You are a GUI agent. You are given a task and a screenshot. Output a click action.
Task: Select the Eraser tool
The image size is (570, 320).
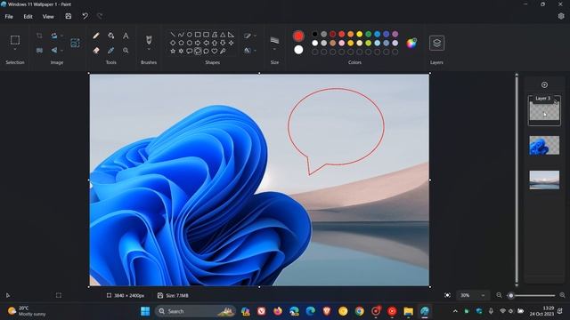point(96,51)
